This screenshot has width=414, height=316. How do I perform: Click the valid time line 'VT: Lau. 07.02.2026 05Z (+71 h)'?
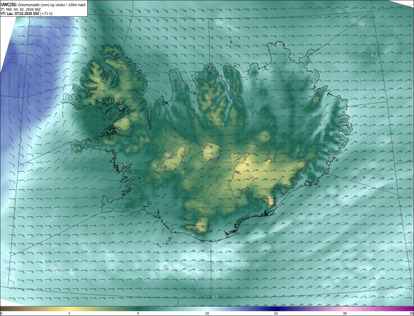[x=27, y=14]
